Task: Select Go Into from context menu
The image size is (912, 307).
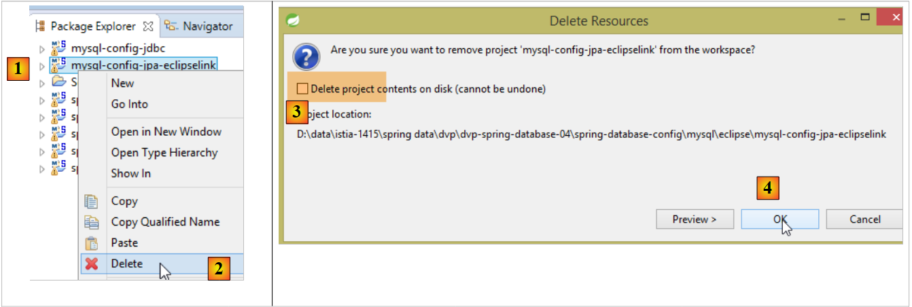Action: 129,104
